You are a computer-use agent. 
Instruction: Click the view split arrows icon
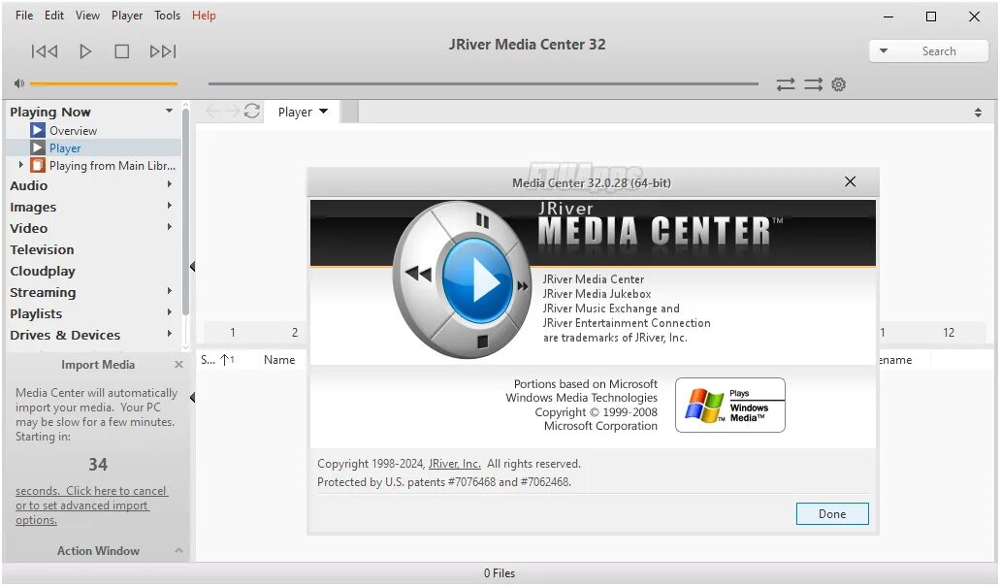[x=978, y=113]
